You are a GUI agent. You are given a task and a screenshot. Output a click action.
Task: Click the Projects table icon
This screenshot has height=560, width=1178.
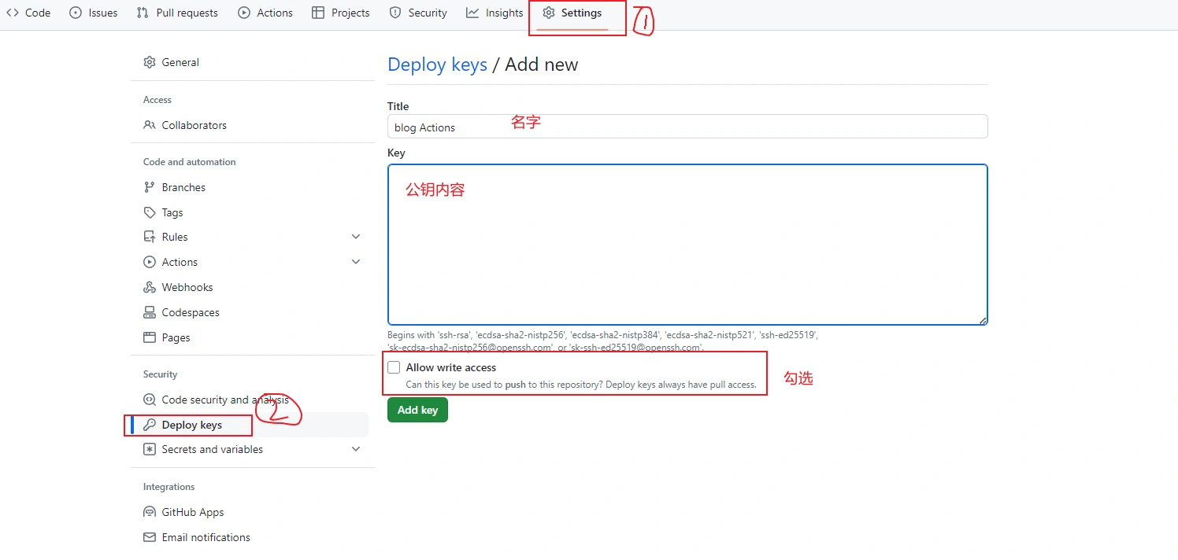click(318, 13)
